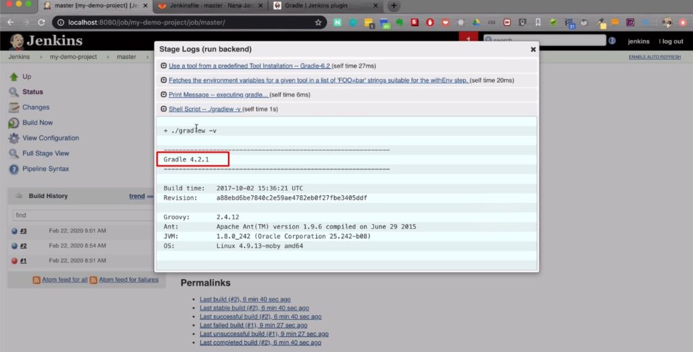Open build #2 link in history
This screenshot has height=352, width=693.
[24, 246]
